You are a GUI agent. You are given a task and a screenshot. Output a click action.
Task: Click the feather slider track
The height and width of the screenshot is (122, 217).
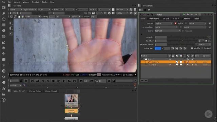pyautogui.click(x=183, y=41)
